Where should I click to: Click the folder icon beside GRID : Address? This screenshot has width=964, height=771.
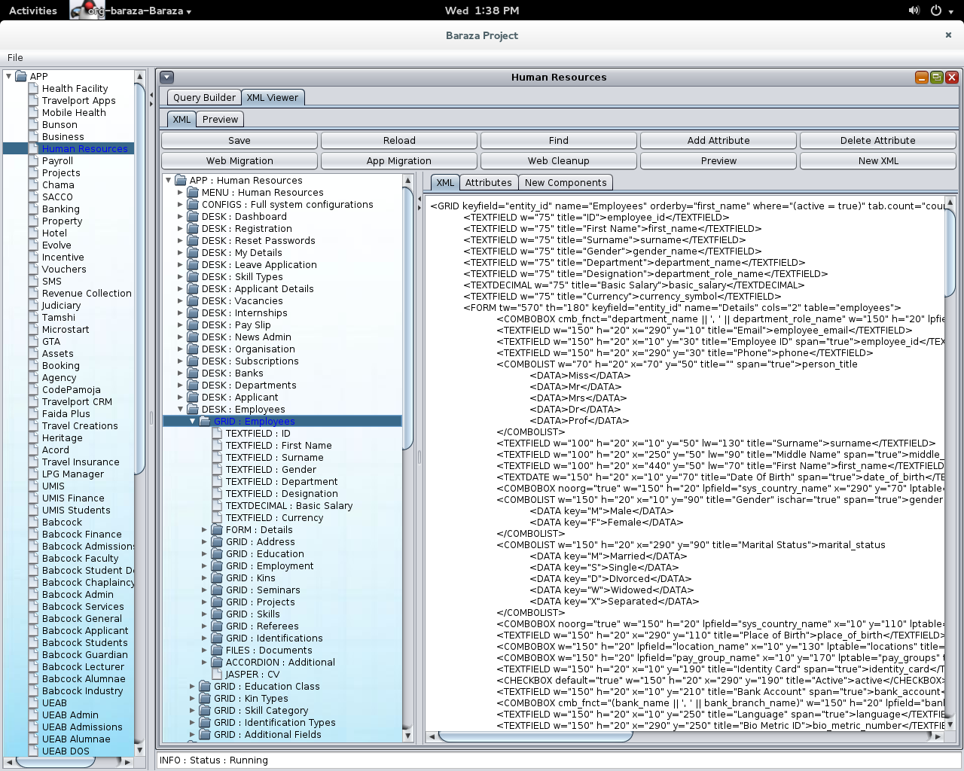click(217, 542)
